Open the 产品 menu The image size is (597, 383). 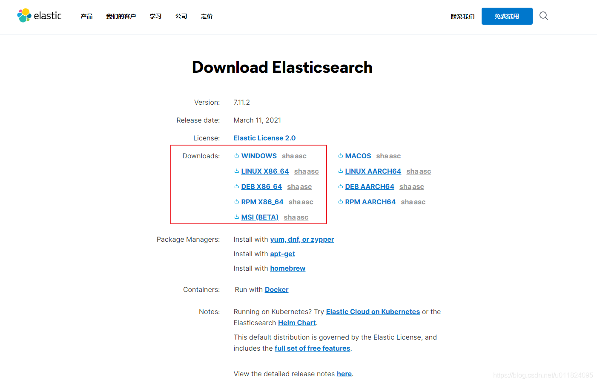click(86, 16)
